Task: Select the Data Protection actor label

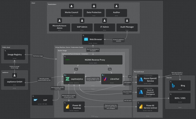Action: tap(94, 12)
